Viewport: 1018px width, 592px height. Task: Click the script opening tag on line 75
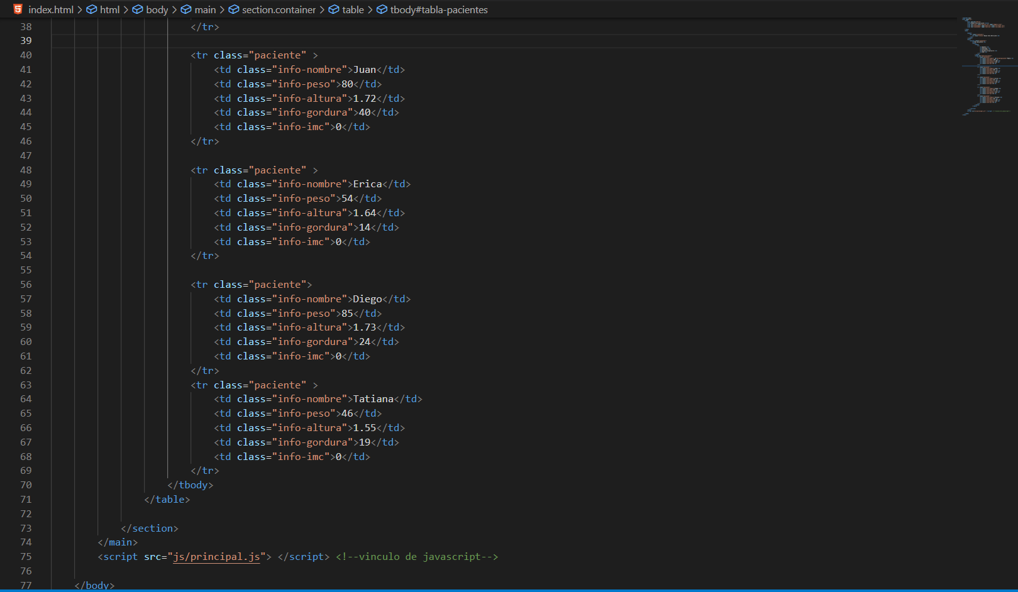coord(185,557)
